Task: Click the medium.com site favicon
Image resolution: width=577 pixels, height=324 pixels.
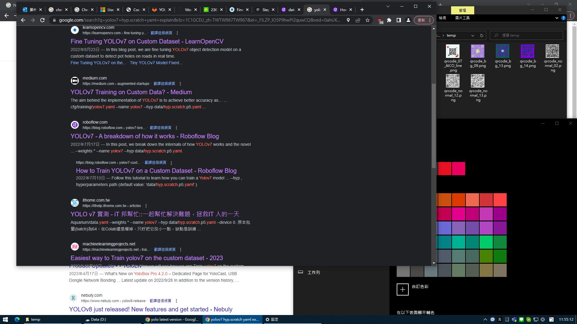Action: point(75,81)
